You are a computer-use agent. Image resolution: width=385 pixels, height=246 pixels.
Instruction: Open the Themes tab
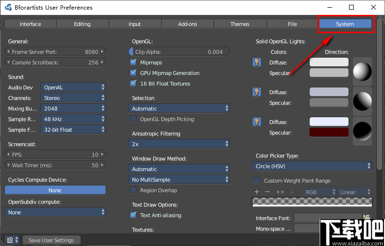click(240, 24)
